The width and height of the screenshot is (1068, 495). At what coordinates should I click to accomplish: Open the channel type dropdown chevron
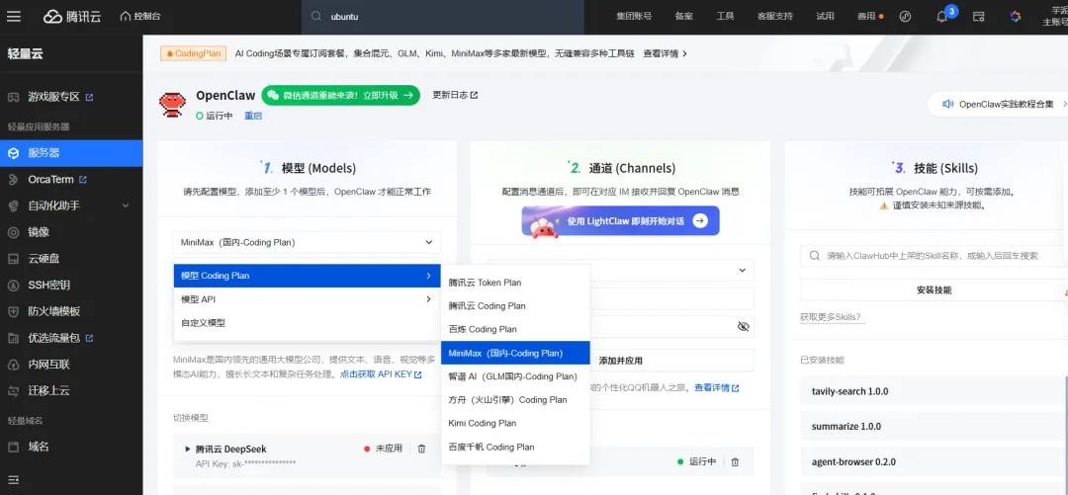click(x=743, y=271)
